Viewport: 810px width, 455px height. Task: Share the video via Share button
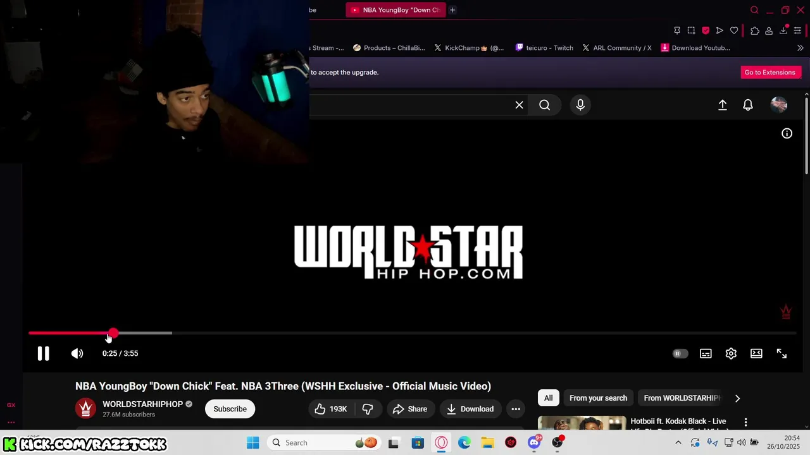click(x=410, y=409)
